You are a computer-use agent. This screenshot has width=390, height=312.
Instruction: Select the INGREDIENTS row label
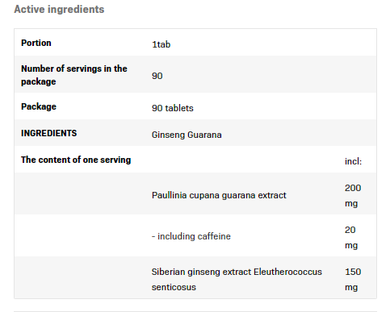[49, 133]
